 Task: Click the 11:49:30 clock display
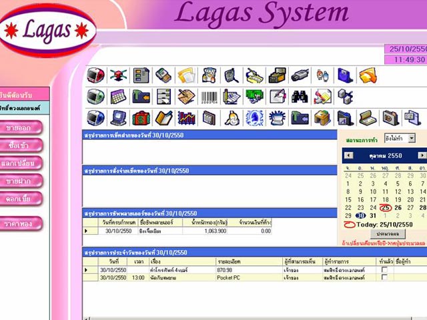(406, 59)
